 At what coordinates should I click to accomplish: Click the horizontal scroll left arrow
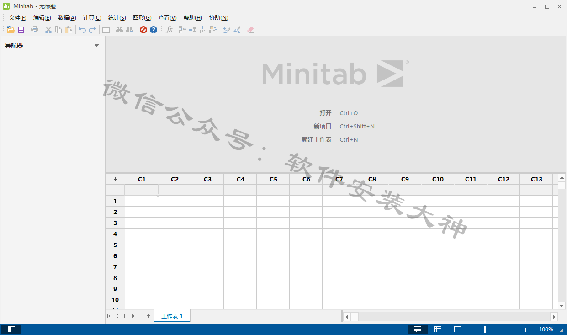tap(347, 317)
